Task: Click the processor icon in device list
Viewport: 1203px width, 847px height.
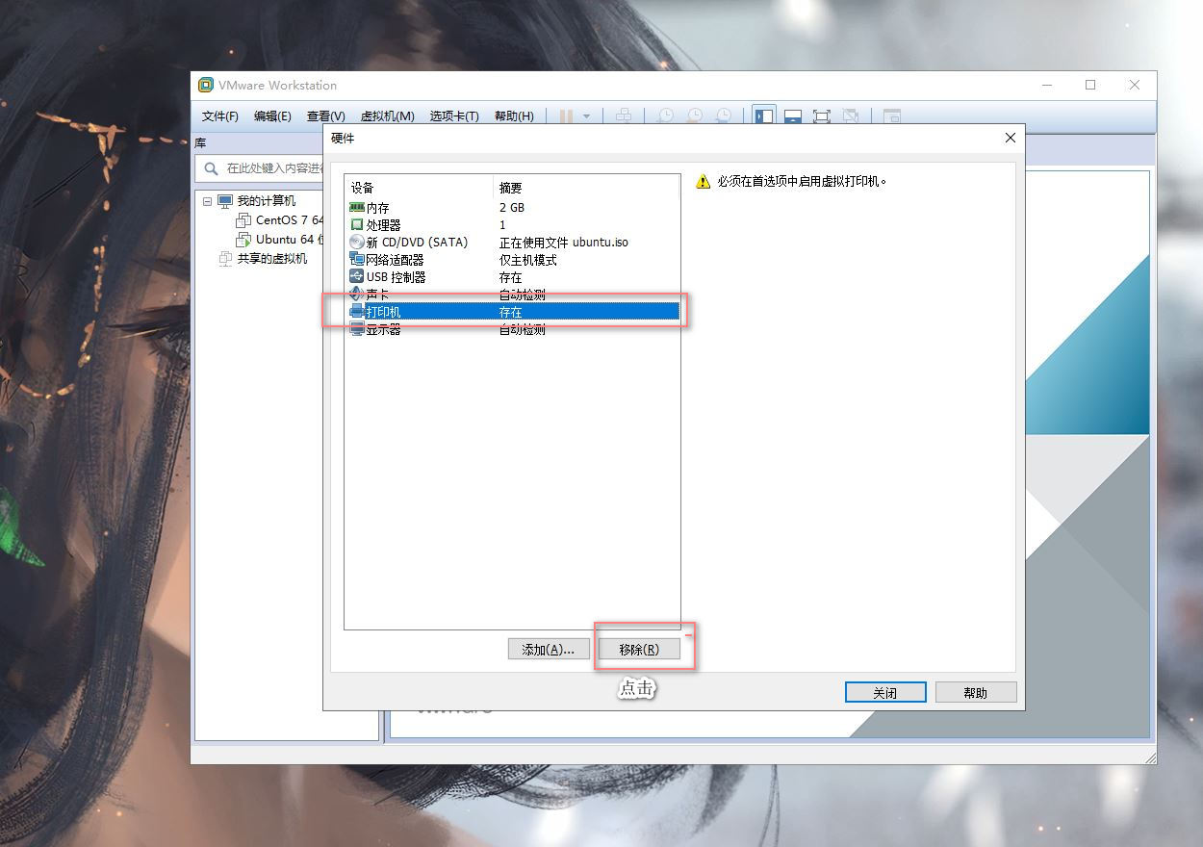Action: click(357, 225)
